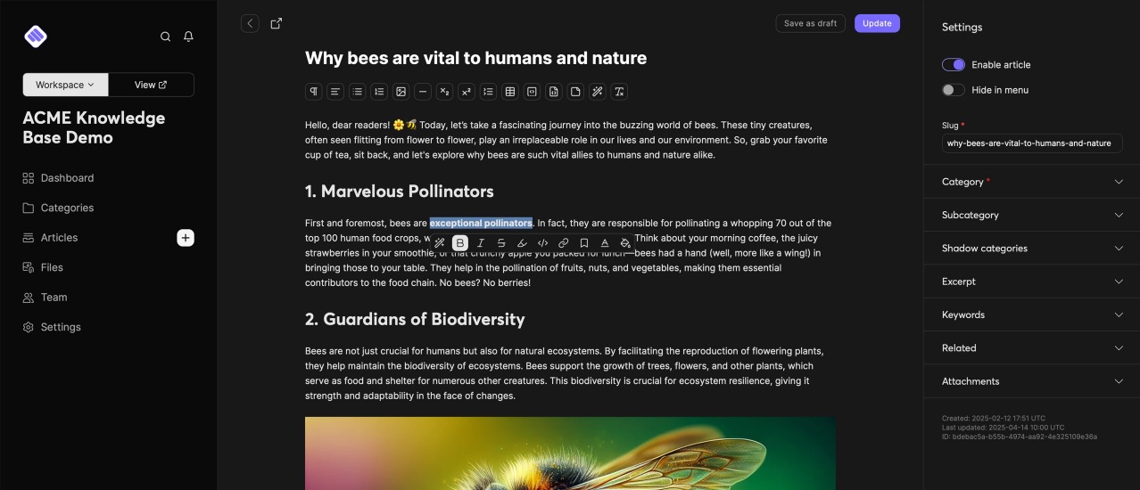Expand the Keywords section
The image size is (1140, 490).
(1031, 314)
